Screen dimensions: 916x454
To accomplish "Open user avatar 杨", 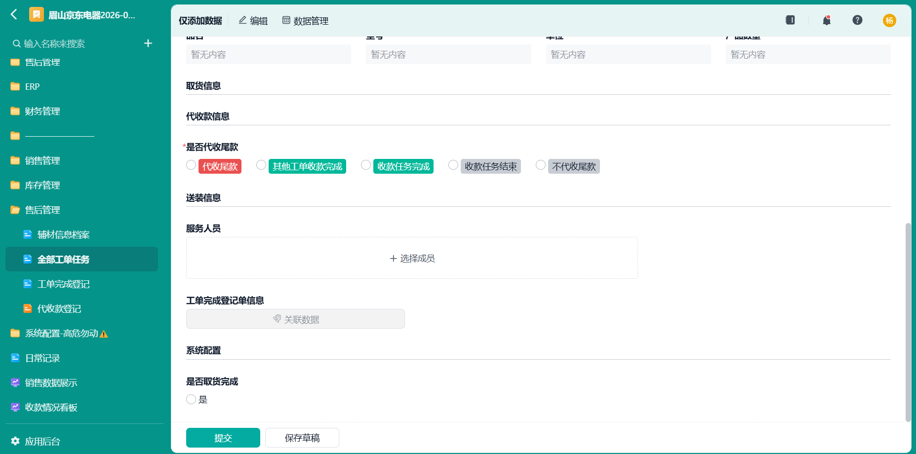I will 889,20.
